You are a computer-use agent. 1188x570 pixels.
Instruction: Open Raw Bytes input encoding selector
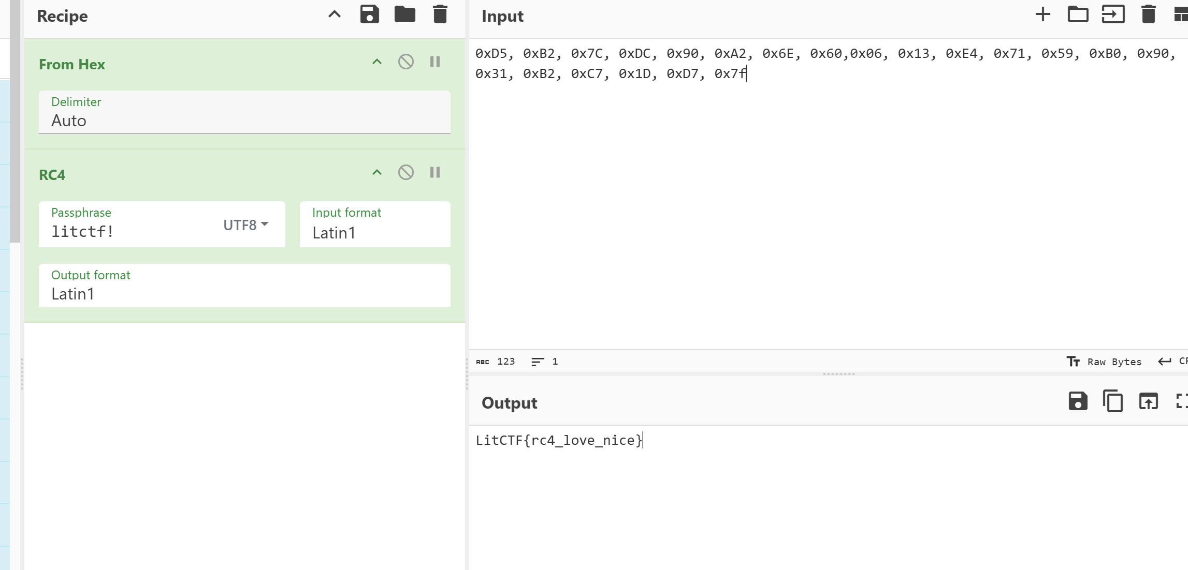pyautogui.click(x=1104, y=362)
